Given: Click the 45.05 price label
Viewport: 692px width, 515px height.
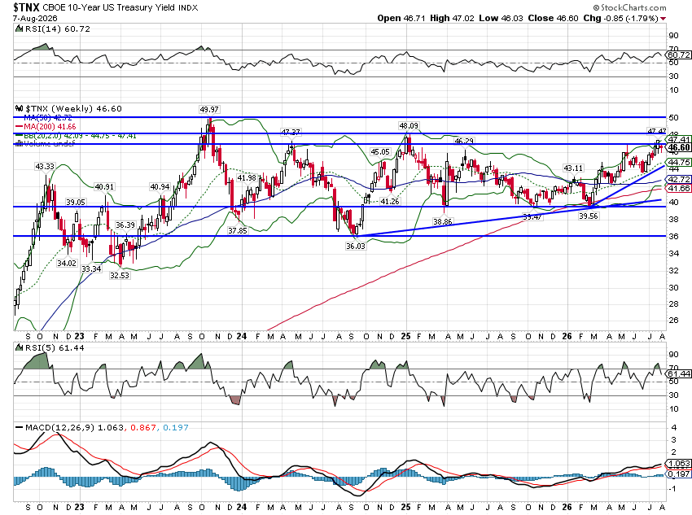Looking at the screenshot, I should (380, 152).
